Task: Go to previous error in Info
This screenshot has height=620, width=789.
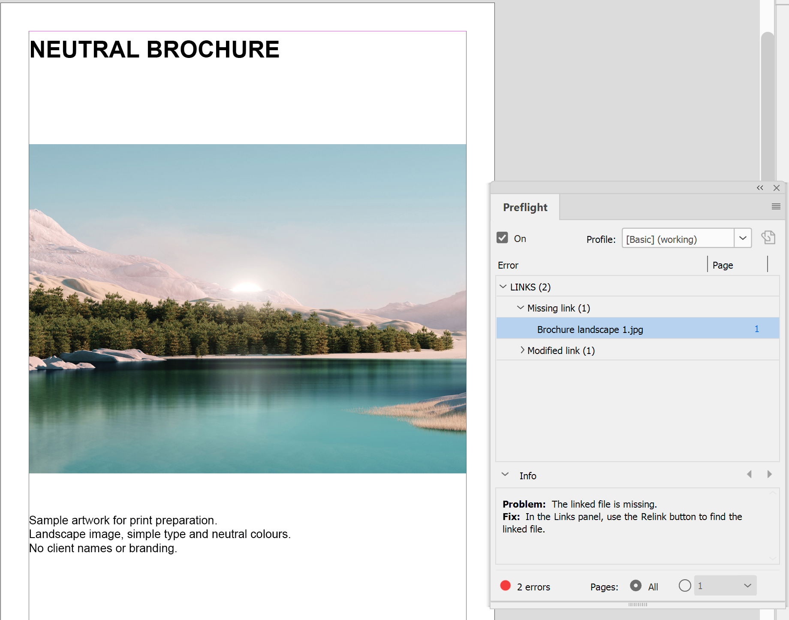Action: pos(749,474)
